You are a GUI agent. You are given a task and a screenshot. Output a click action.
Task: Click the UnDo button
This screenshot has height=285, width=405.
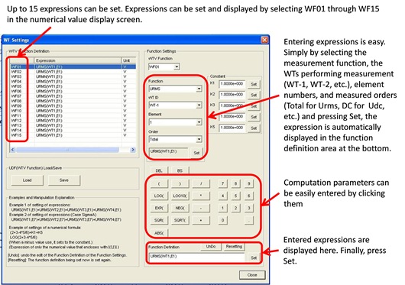click(x=211, y=247)
